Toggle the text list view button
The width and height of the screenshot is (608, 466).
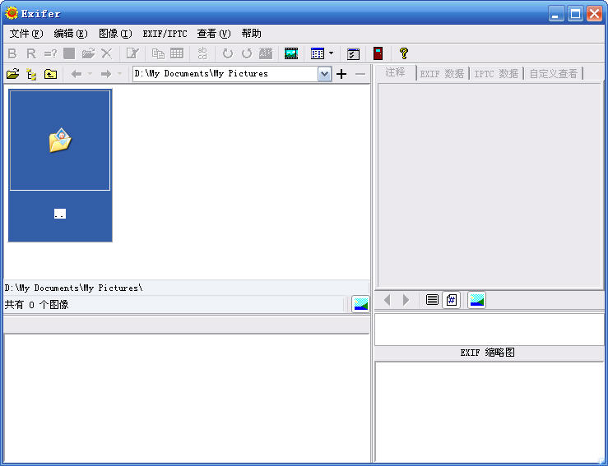coord(432,300)
